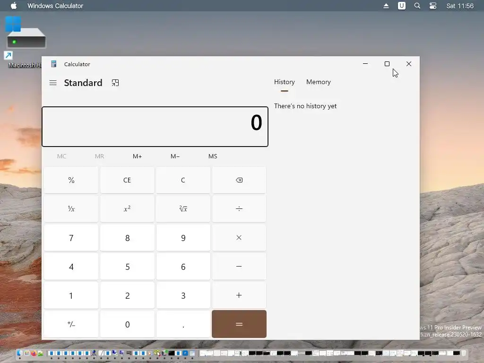This screenshot has height=363, width=484.
Task: Click the number 9 key
Action: pyautogui.click(x=183, y=238)
